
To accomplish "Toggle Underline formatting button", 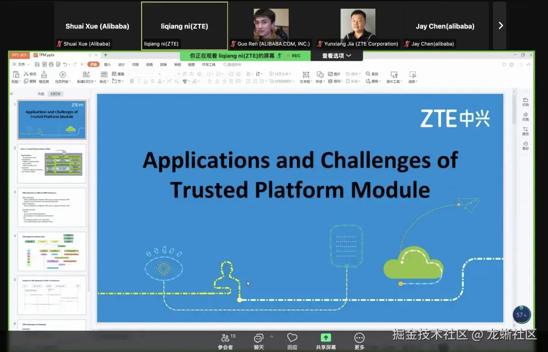I will [146, 81].
